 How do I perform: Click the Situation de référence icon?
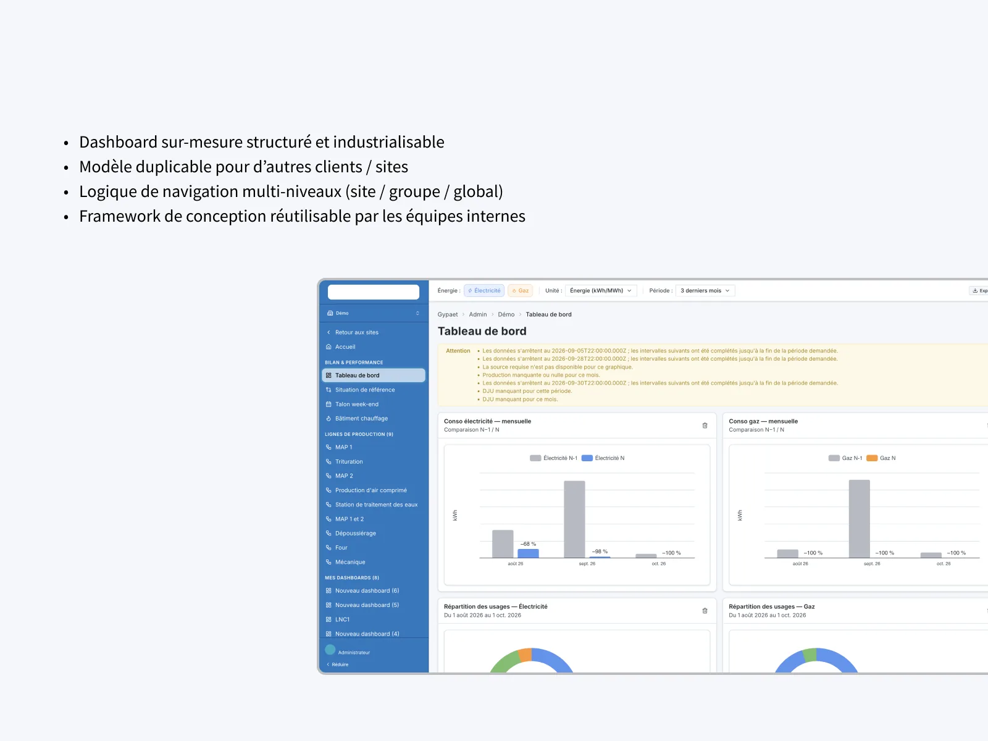(329, 390)
